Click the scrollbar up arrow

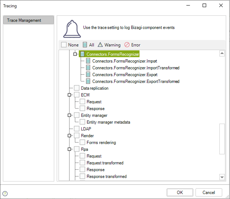tap(222, 53)
